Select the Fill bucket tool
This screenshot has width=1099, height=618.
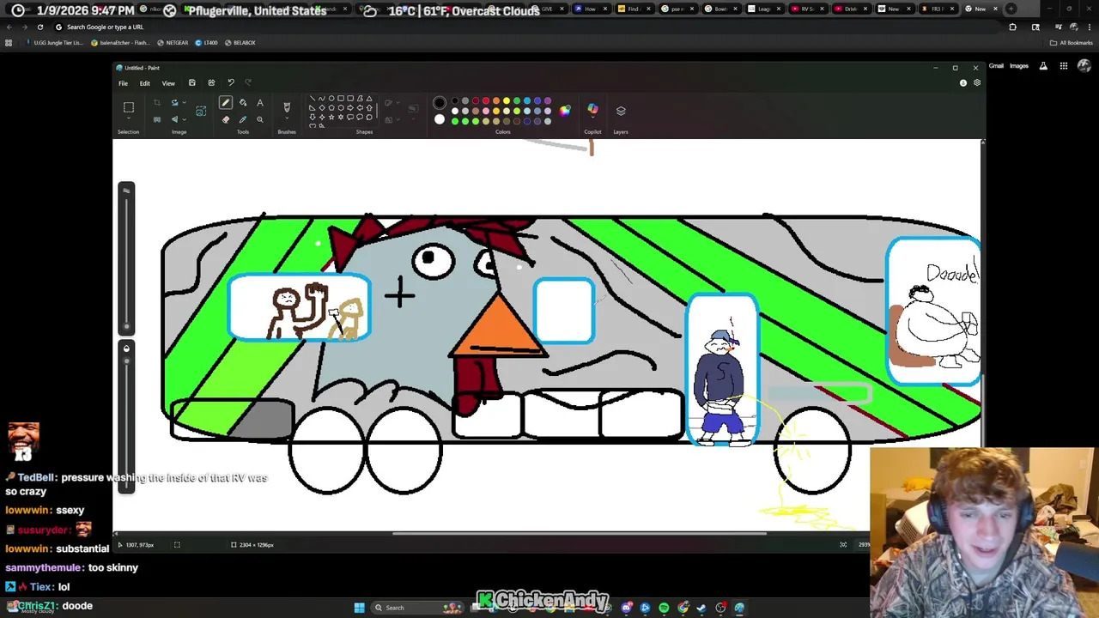[x=243, y=103]
